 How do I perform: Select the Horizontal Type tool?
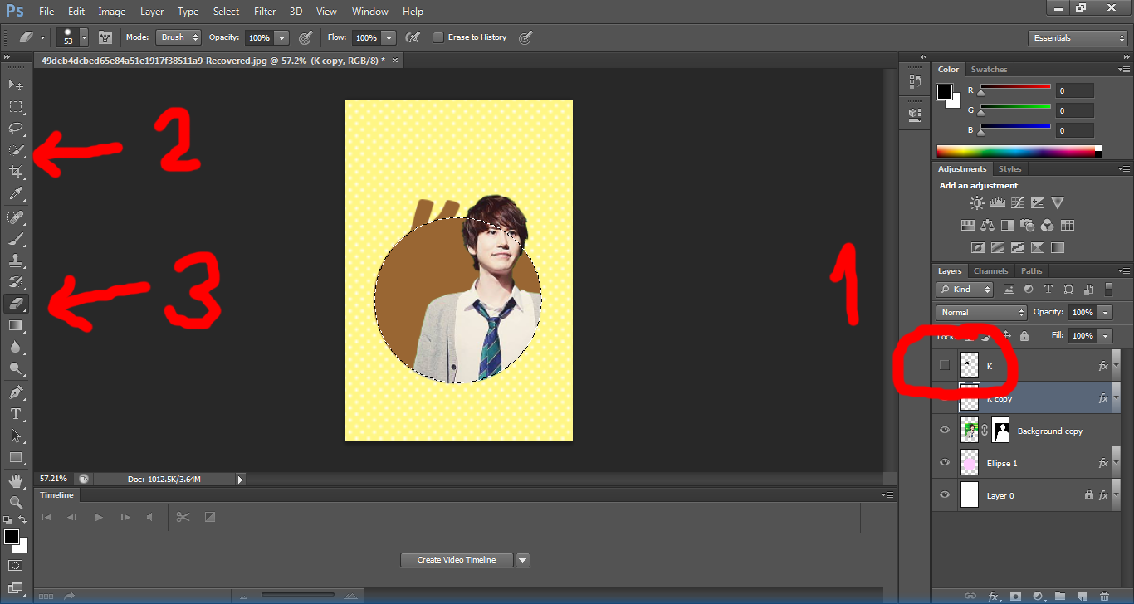[x=16, y=413]
